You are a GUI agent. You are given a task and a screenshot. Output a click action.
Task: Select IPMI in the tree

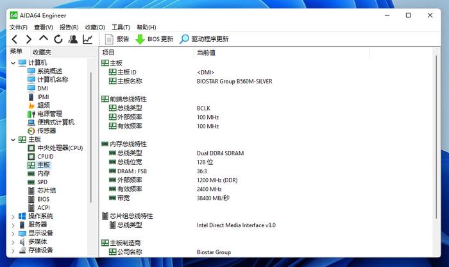(x=43, y=97)
